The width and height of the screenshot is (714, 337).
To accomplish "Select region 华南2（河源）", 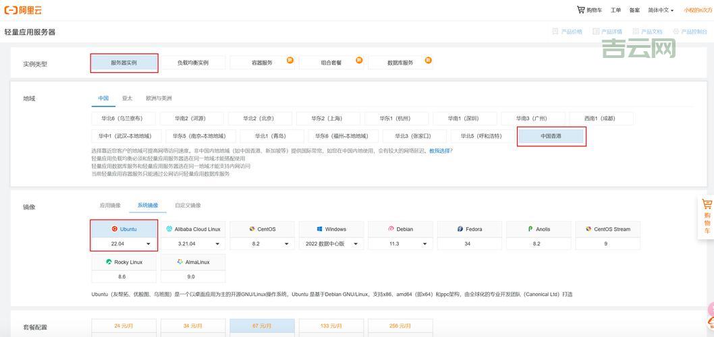I will tap(190, 118).
